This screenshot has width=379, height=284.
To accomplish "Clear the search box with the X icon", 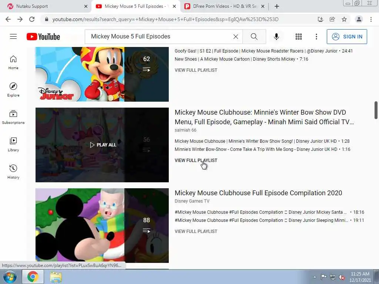I will pos(236,37).
